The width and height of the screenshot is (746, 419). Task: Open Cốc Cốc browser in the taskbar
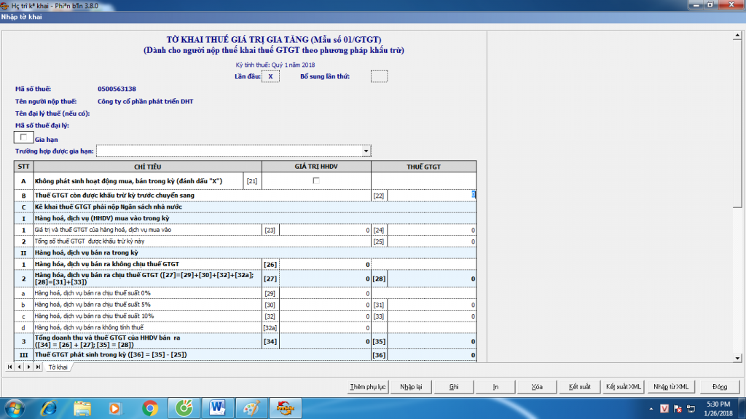tap(185, 407)
